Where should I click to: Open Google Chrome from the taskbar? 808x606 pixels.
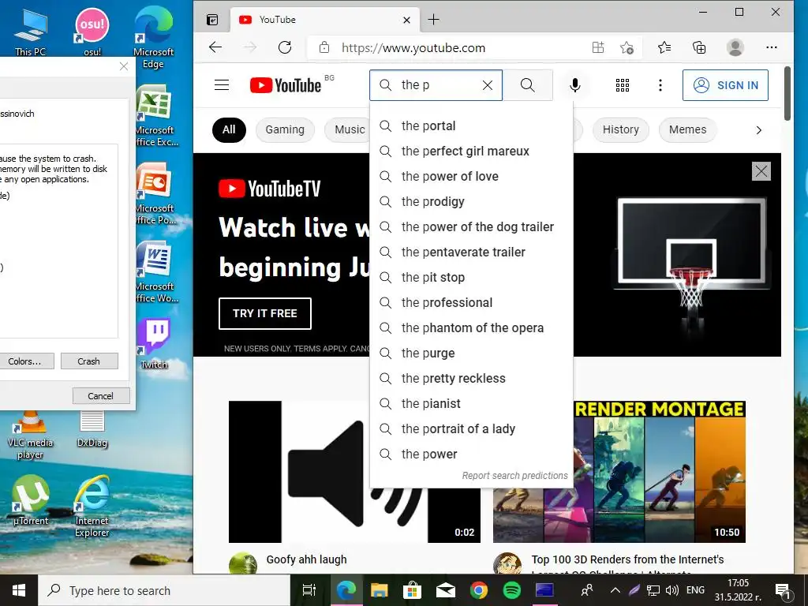pyautogui.click(x=479, y=590)
